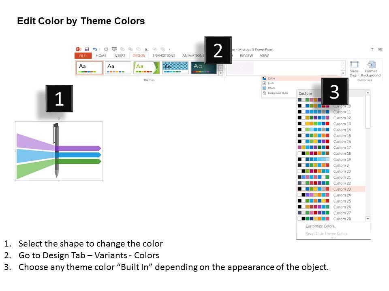Viewport: 389px width, 291px height.
Task: Click the Save icon in quick access toolbar
Action: (87, 49)
